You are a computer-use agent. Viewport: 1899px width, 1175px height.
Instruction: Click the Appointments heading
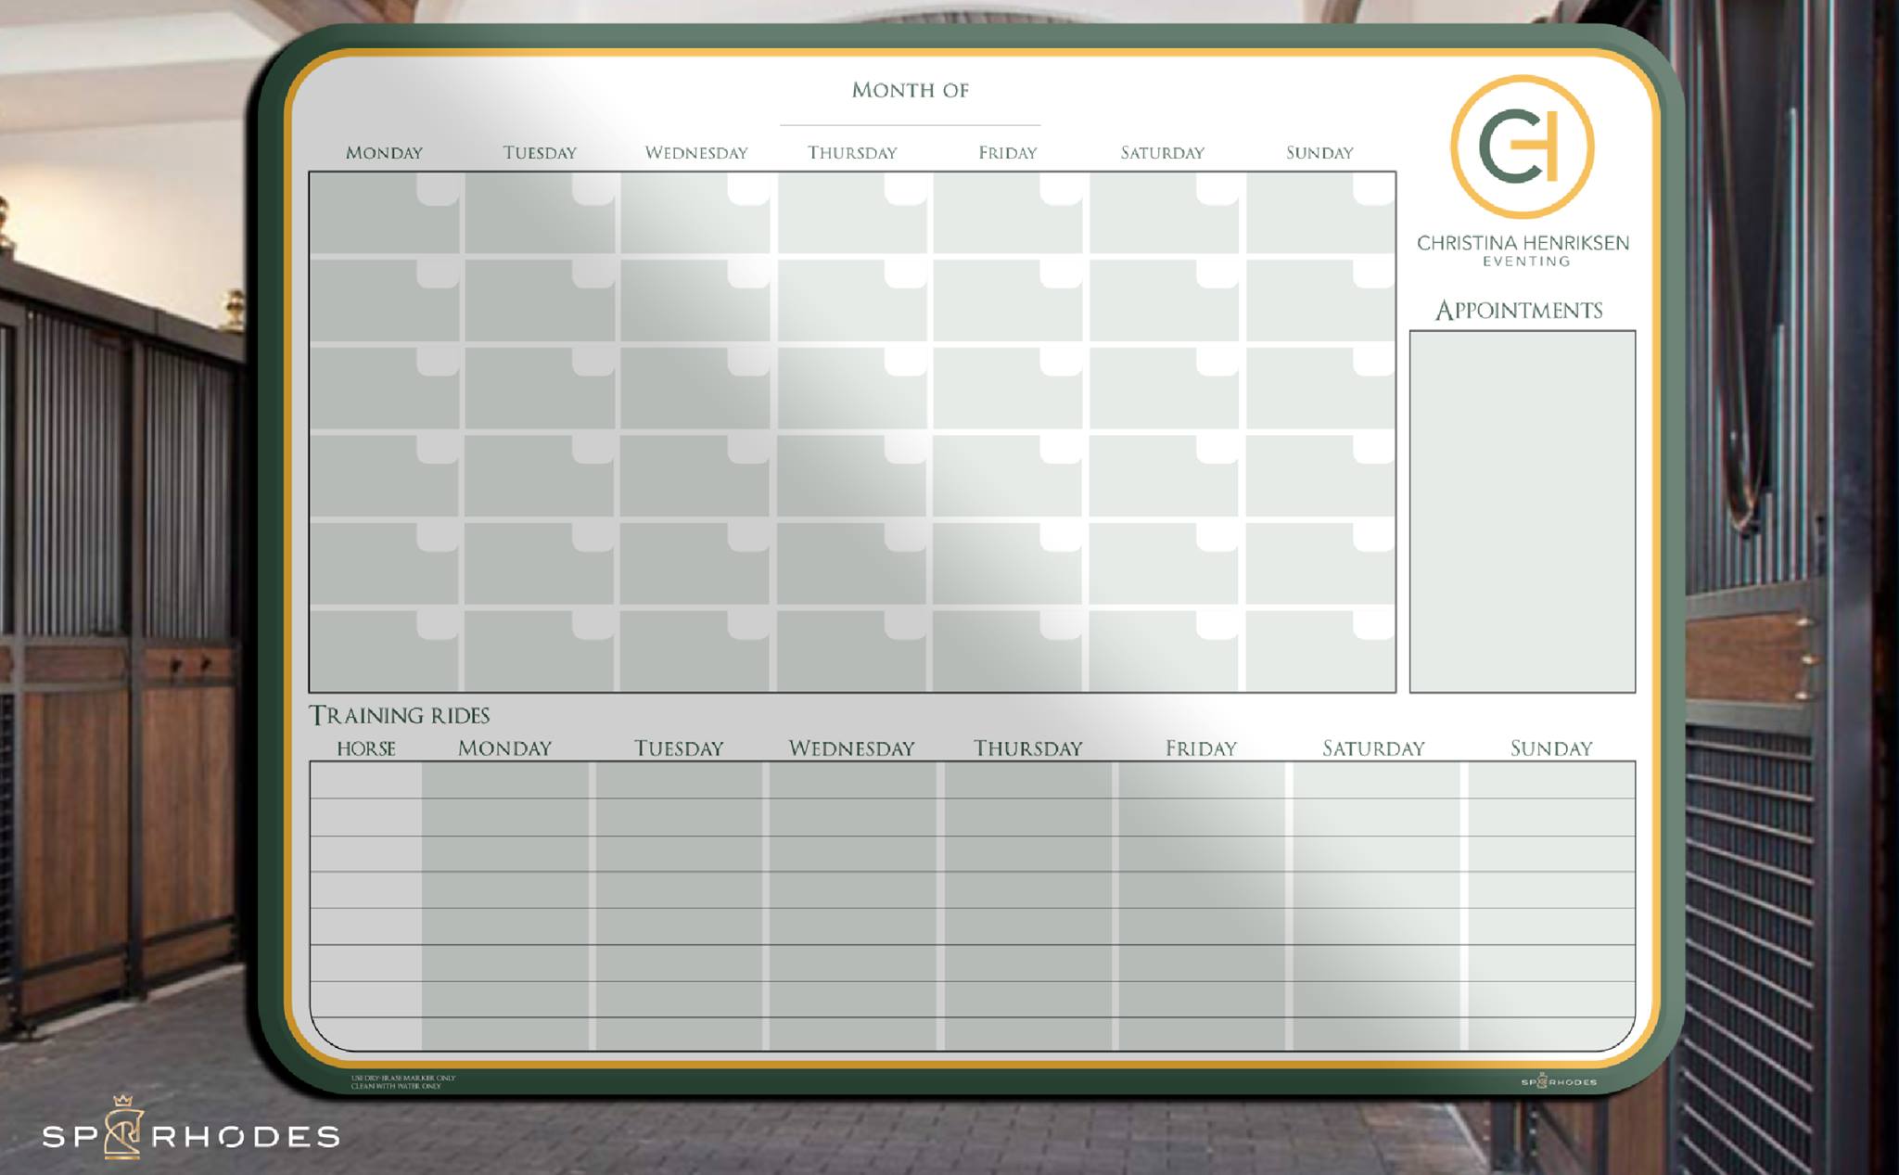coord(1519,310)
